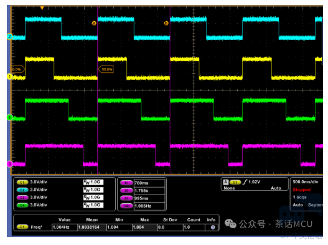The height and width of the screenshot is (245, 328).
Task: Click the 1.02V trigger level value
Action: [254, 182]
